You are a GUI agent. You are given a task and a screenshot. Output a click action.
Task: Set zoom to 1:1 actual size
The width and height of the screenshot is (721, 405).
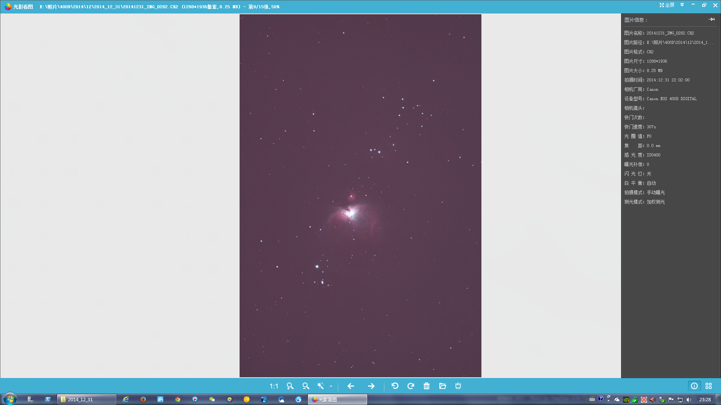tap(274, 386)
